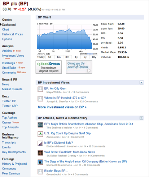Play the Giving you the power of Options ad
149x177 pixels.
tap(89, 70)
